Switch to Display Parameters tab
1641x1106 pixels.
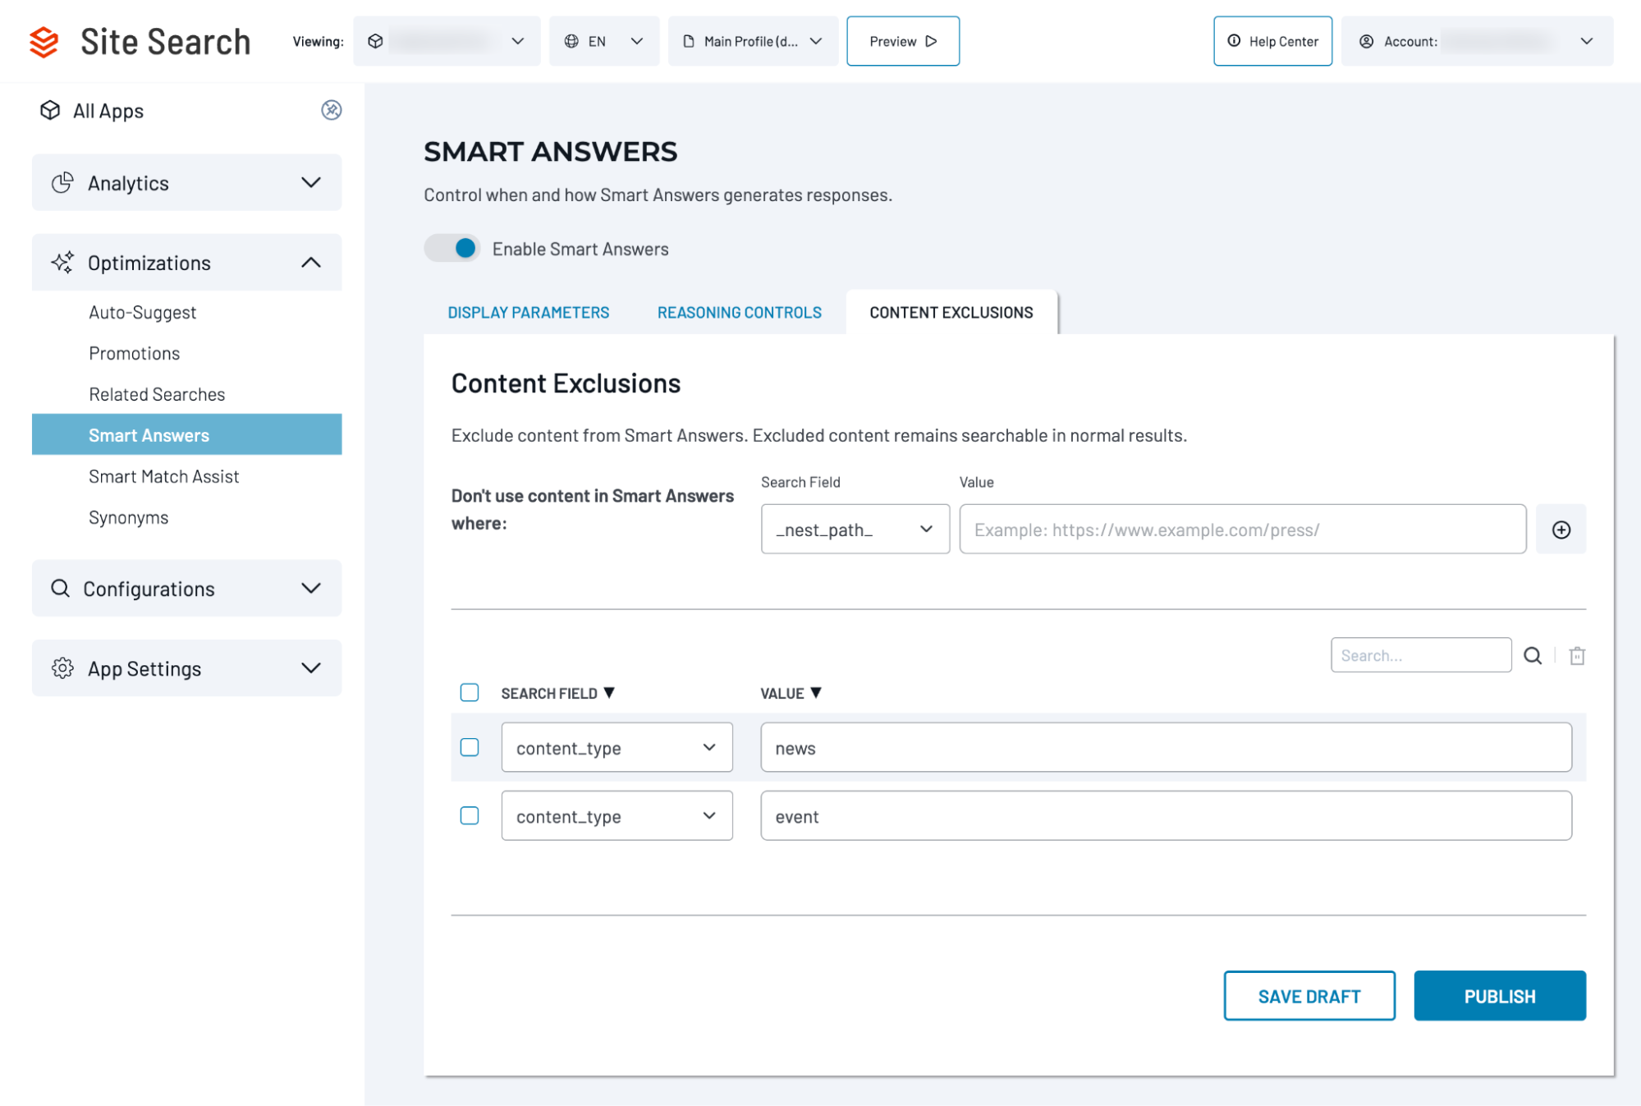pos(528,312)
